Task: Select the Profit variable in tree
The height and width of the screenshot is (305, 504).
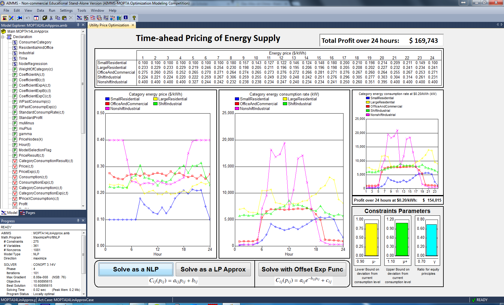Action: (23, 204)
